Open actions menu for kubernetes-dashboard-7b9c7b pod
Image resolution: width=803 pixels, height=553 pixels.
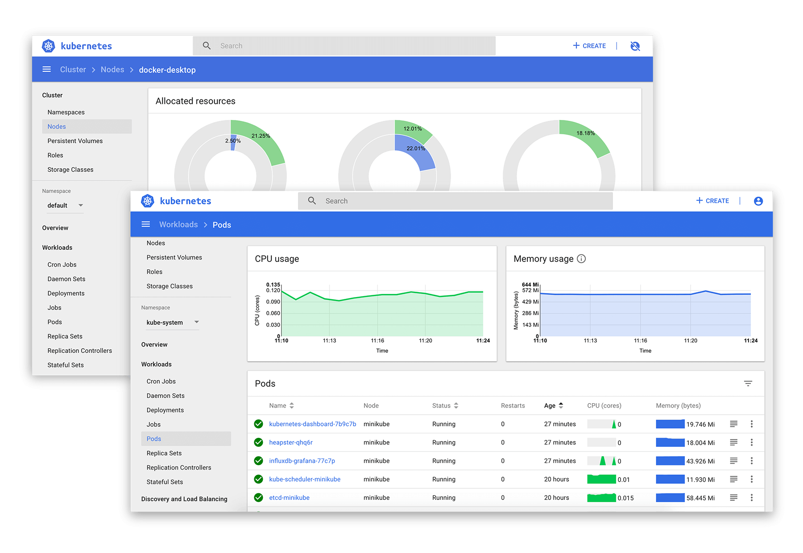point(752,424)
